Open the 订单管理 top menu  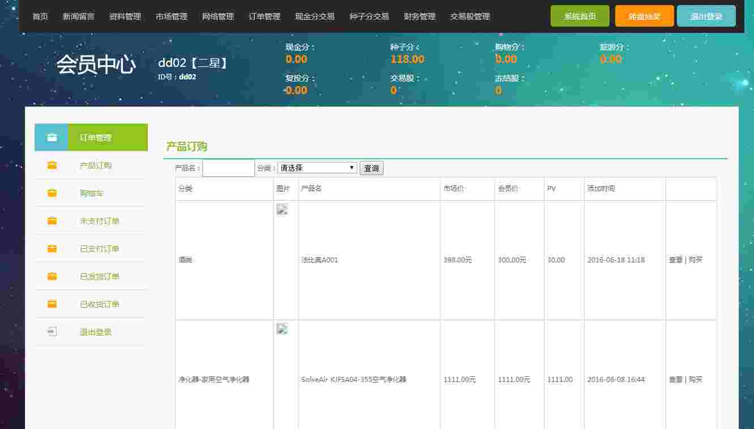264,16
